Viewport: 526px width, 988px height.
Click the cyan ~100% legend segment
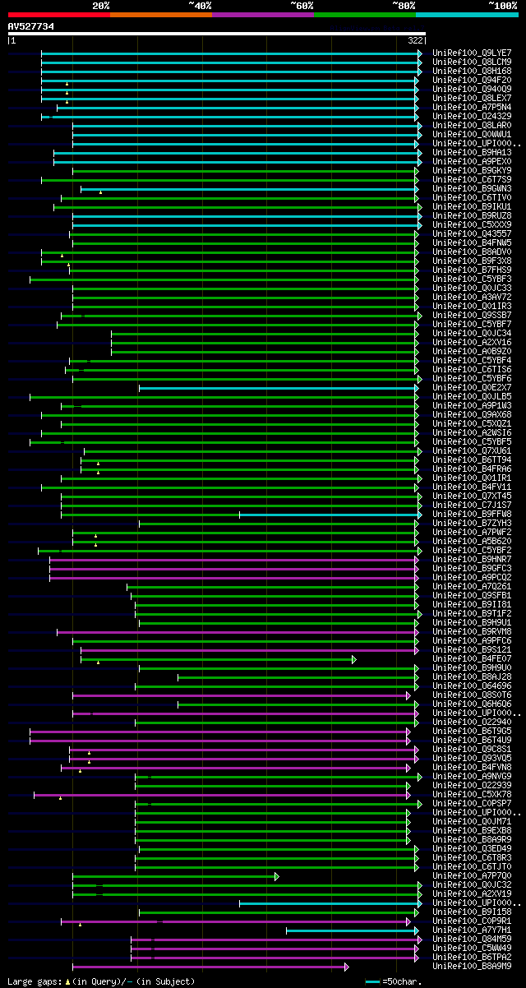click(x=467, y=14)
